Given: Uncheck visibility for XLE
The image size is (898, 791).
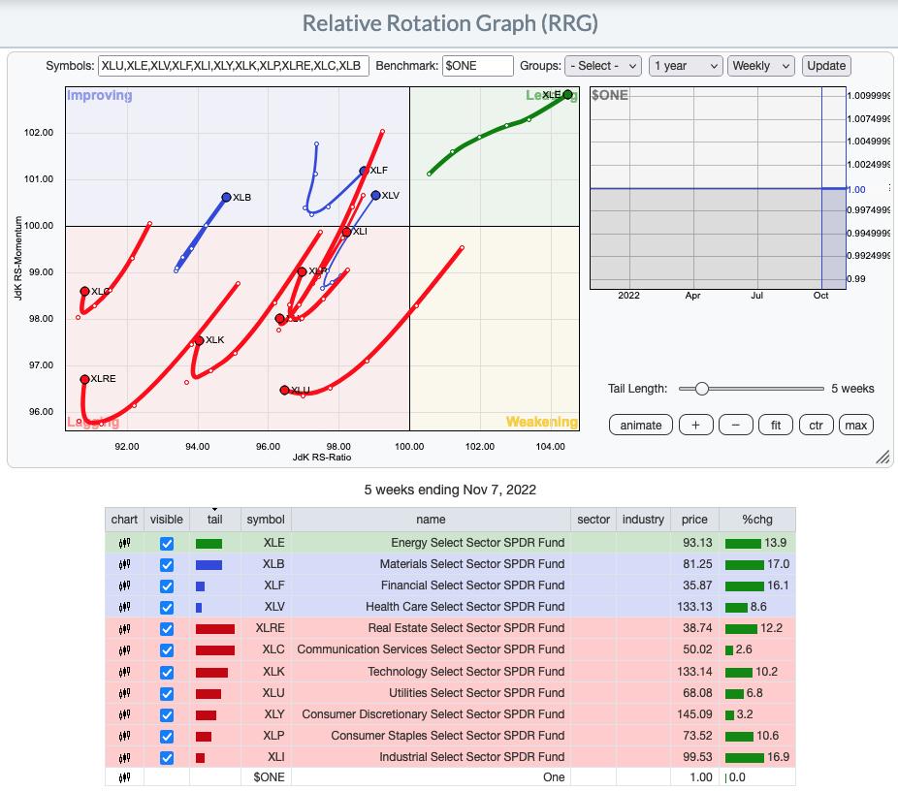Looking at the screenshot, I should click(167, 543).
